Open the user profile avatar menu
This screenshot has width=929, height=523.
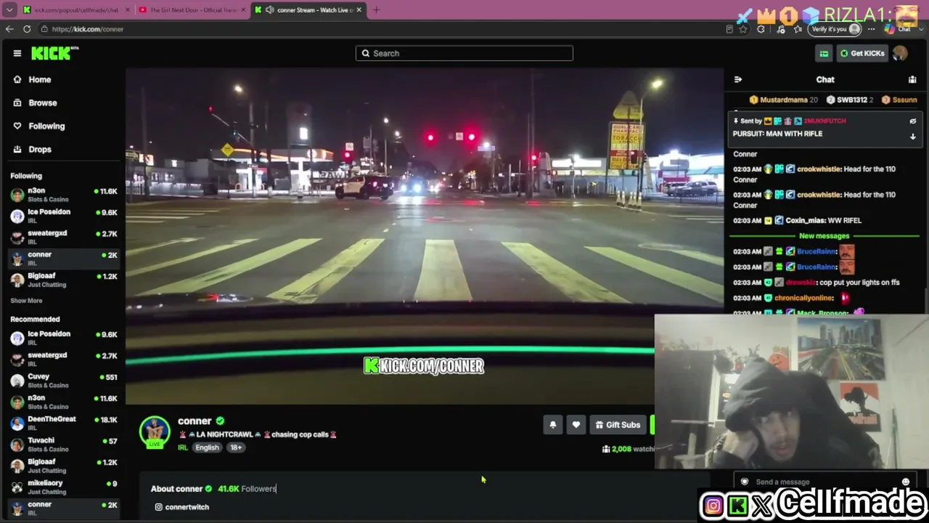point(900,53)
